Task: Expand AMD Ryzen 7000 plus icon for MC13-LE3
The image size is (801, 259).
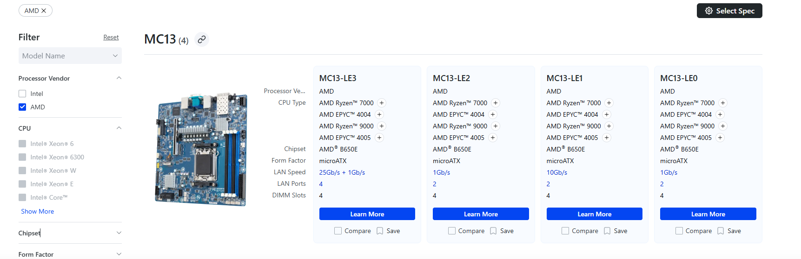Action: (382, 103)
